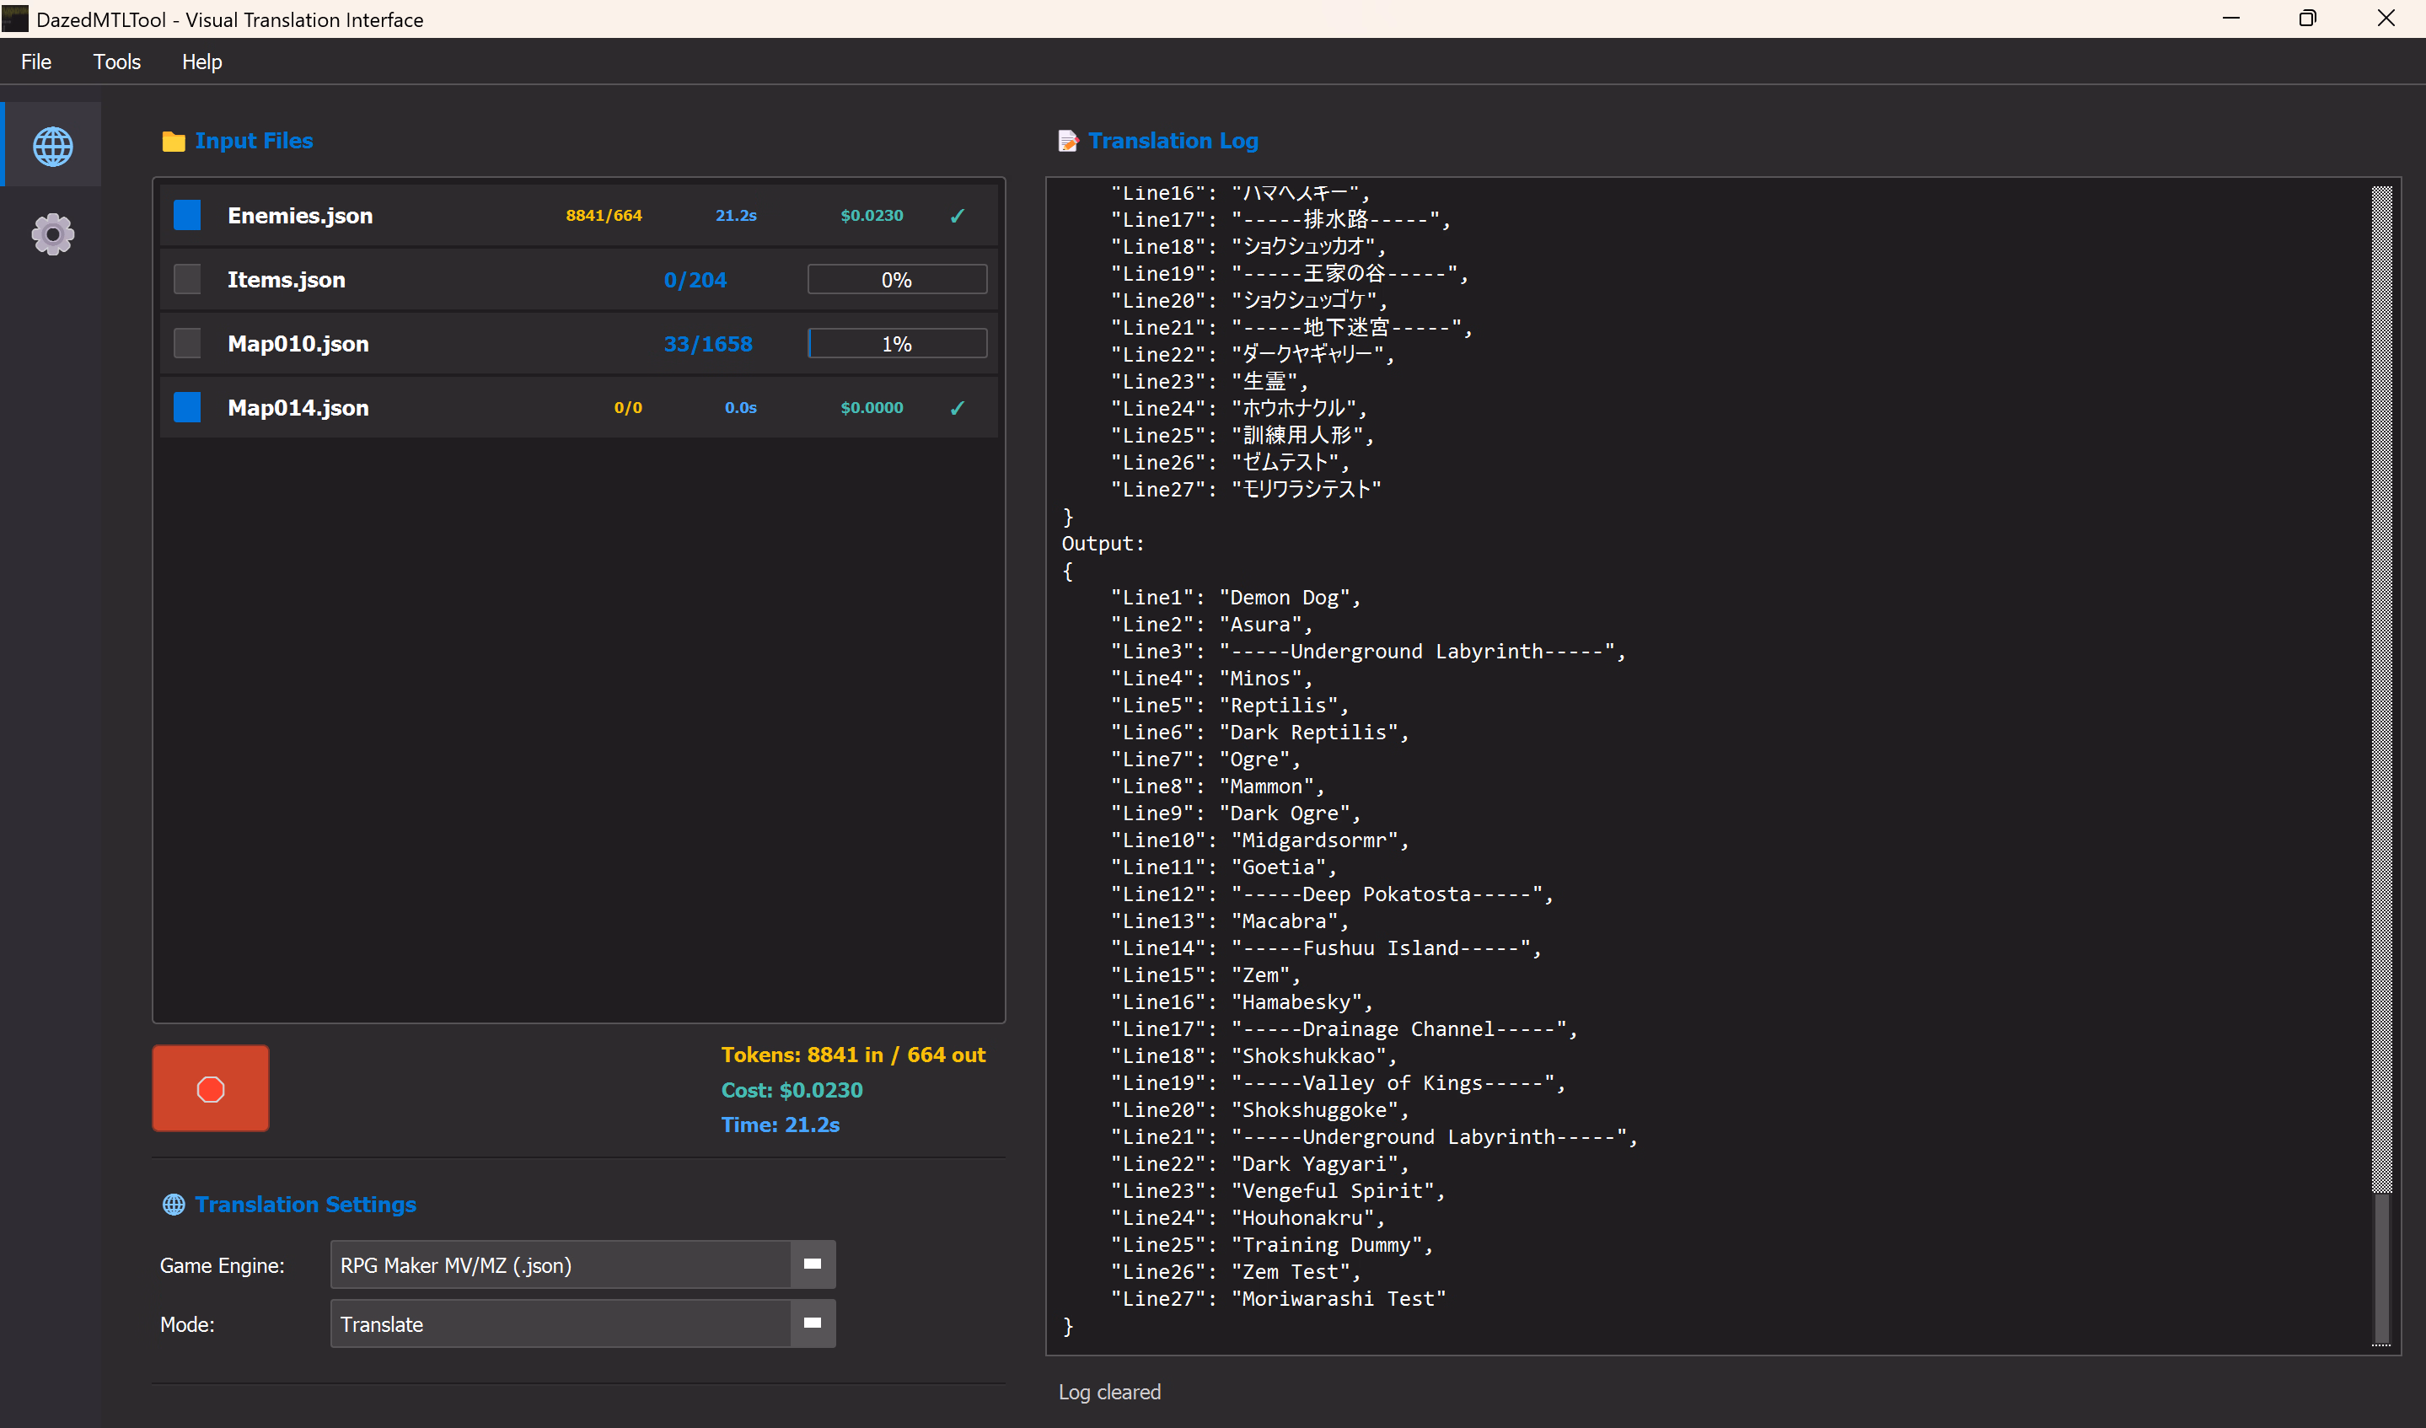Click the green checkmark for Map014.json
The width and height of the screenshot is (2426, 1428).
(x=957, y=407)
